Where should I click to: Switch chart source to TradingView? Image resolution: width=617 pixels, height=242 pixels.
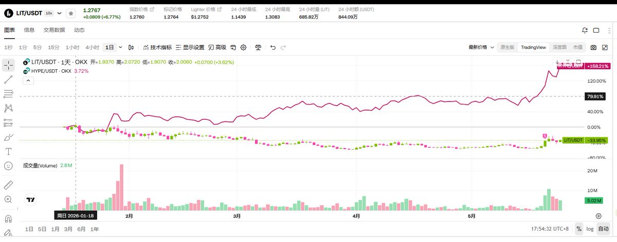coord(533,47)
